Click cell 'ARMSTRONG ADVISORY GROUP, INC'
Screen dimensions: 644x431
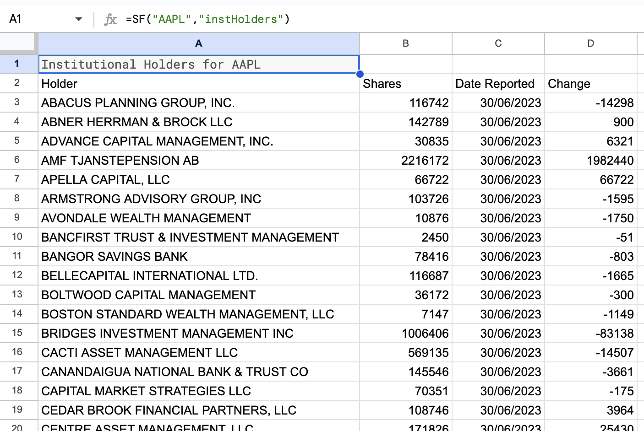coord(199,199)
